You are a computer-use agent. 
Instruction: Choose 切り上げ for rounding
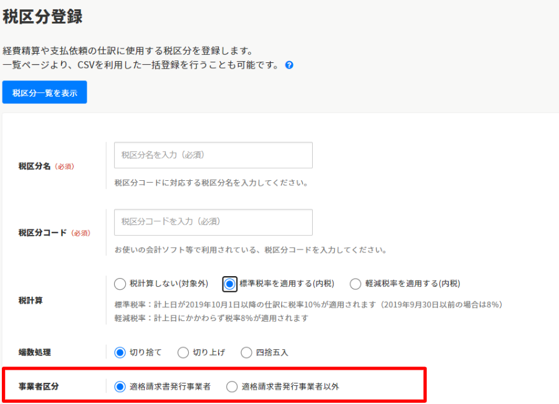(x=183, y=353)
